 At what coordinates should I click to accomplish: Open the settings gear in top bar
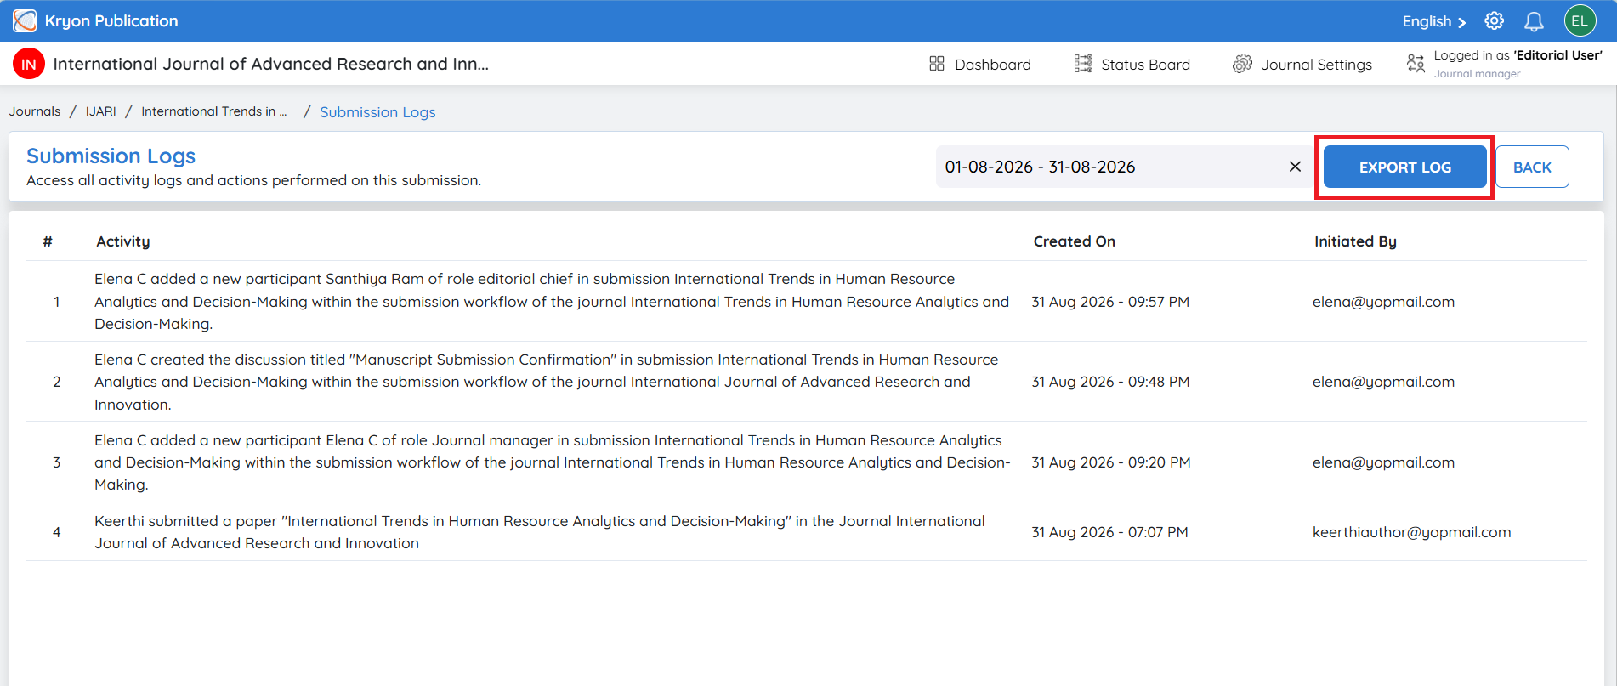[1494, 21]
